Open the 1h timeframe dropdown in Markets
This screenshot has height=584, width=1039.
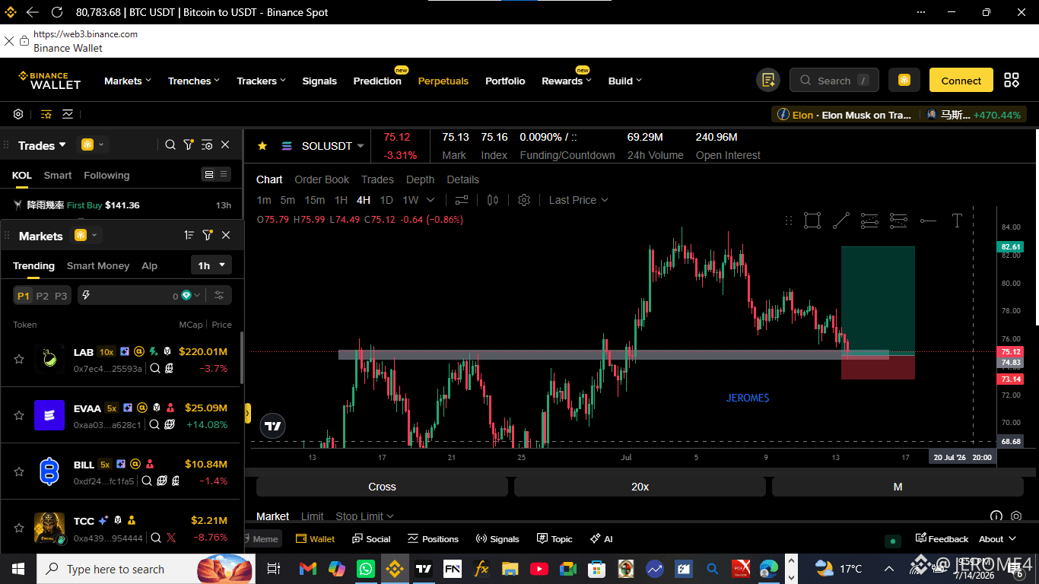click(x=211, y=265)
